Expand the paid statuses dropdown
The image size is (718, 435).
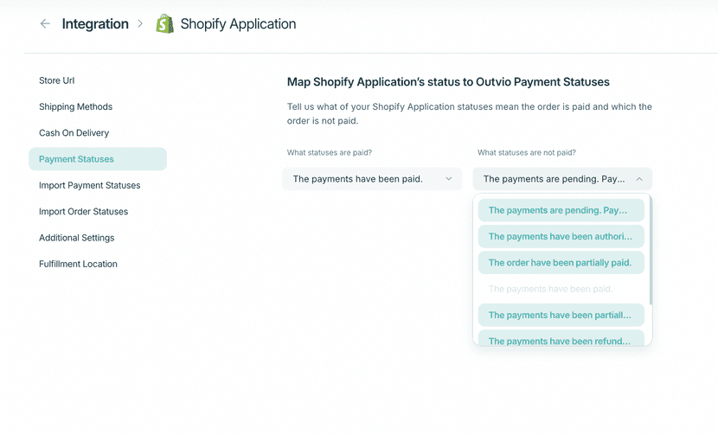click(x=371, y=179)
